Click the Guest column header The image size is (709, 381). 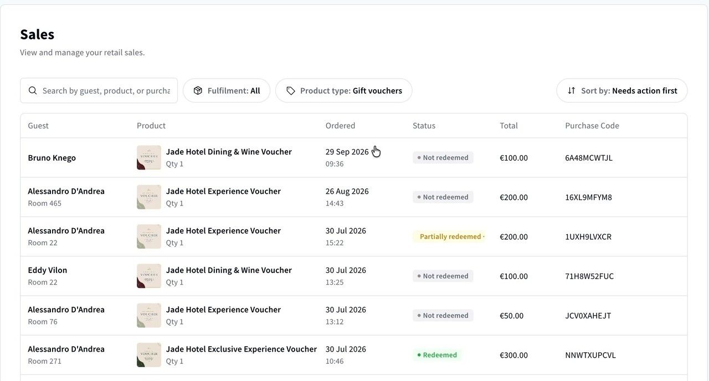click(x=38, y=126)
